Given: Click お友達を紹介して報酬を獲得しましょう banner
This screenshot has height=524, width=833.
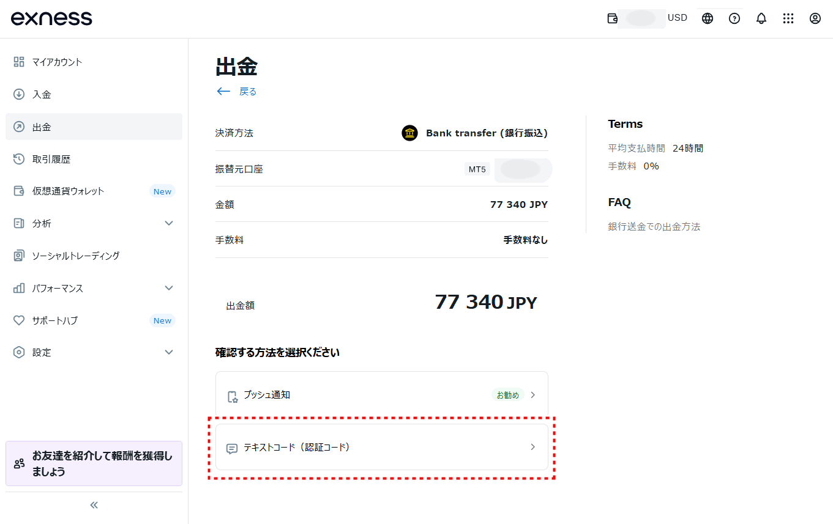Looking at the screenshot, I should tap(94, 463).
